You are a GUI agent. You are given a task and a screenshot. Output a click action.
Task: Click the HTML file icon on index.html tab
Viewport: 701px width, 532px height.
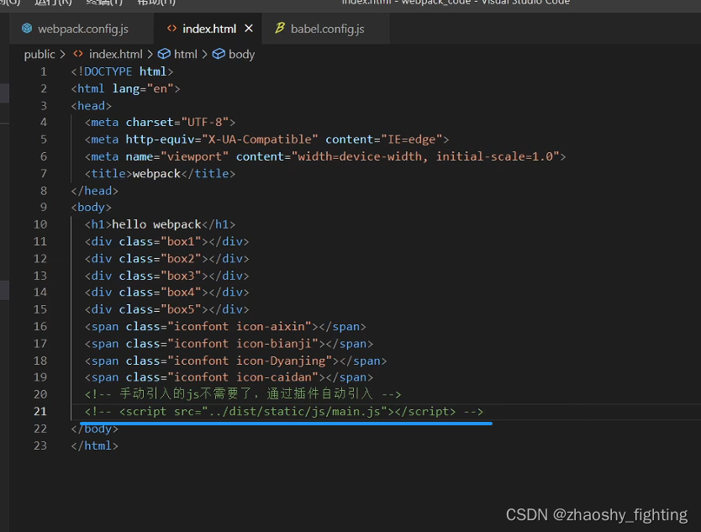click(x=171, y=29)
